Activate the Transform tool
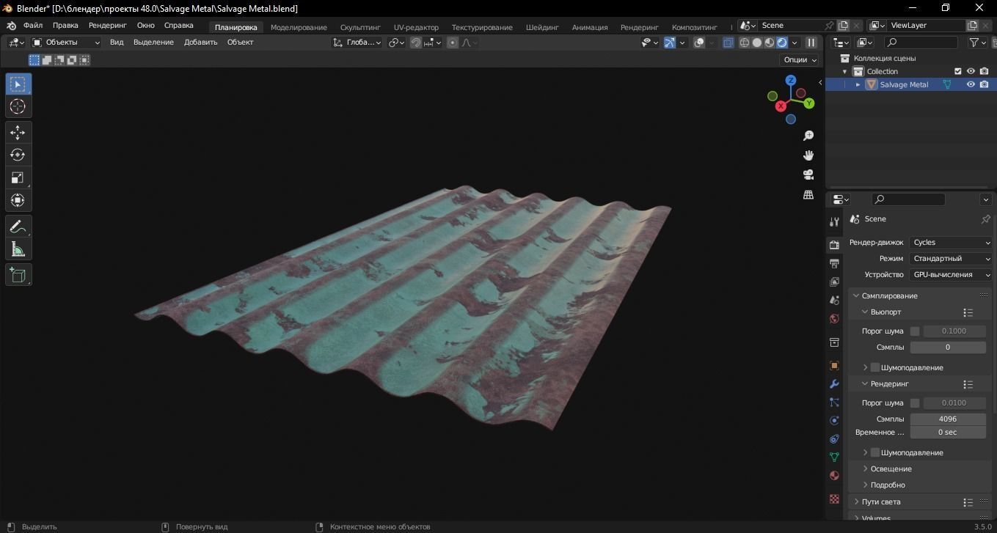The image size is (997, 533). pyautogui.click(x=18, y=201)
